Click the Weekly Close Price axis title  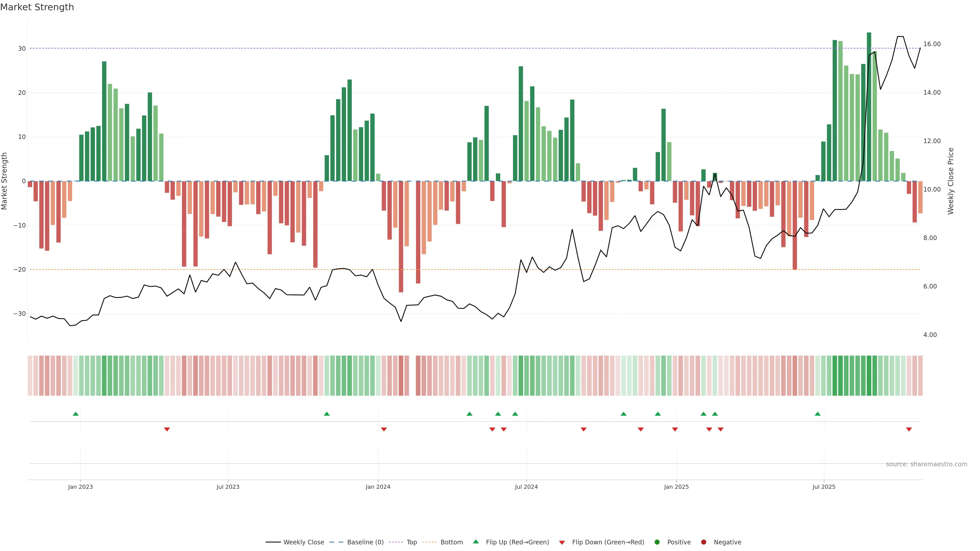pyautogui.click(x=951, y=181)
